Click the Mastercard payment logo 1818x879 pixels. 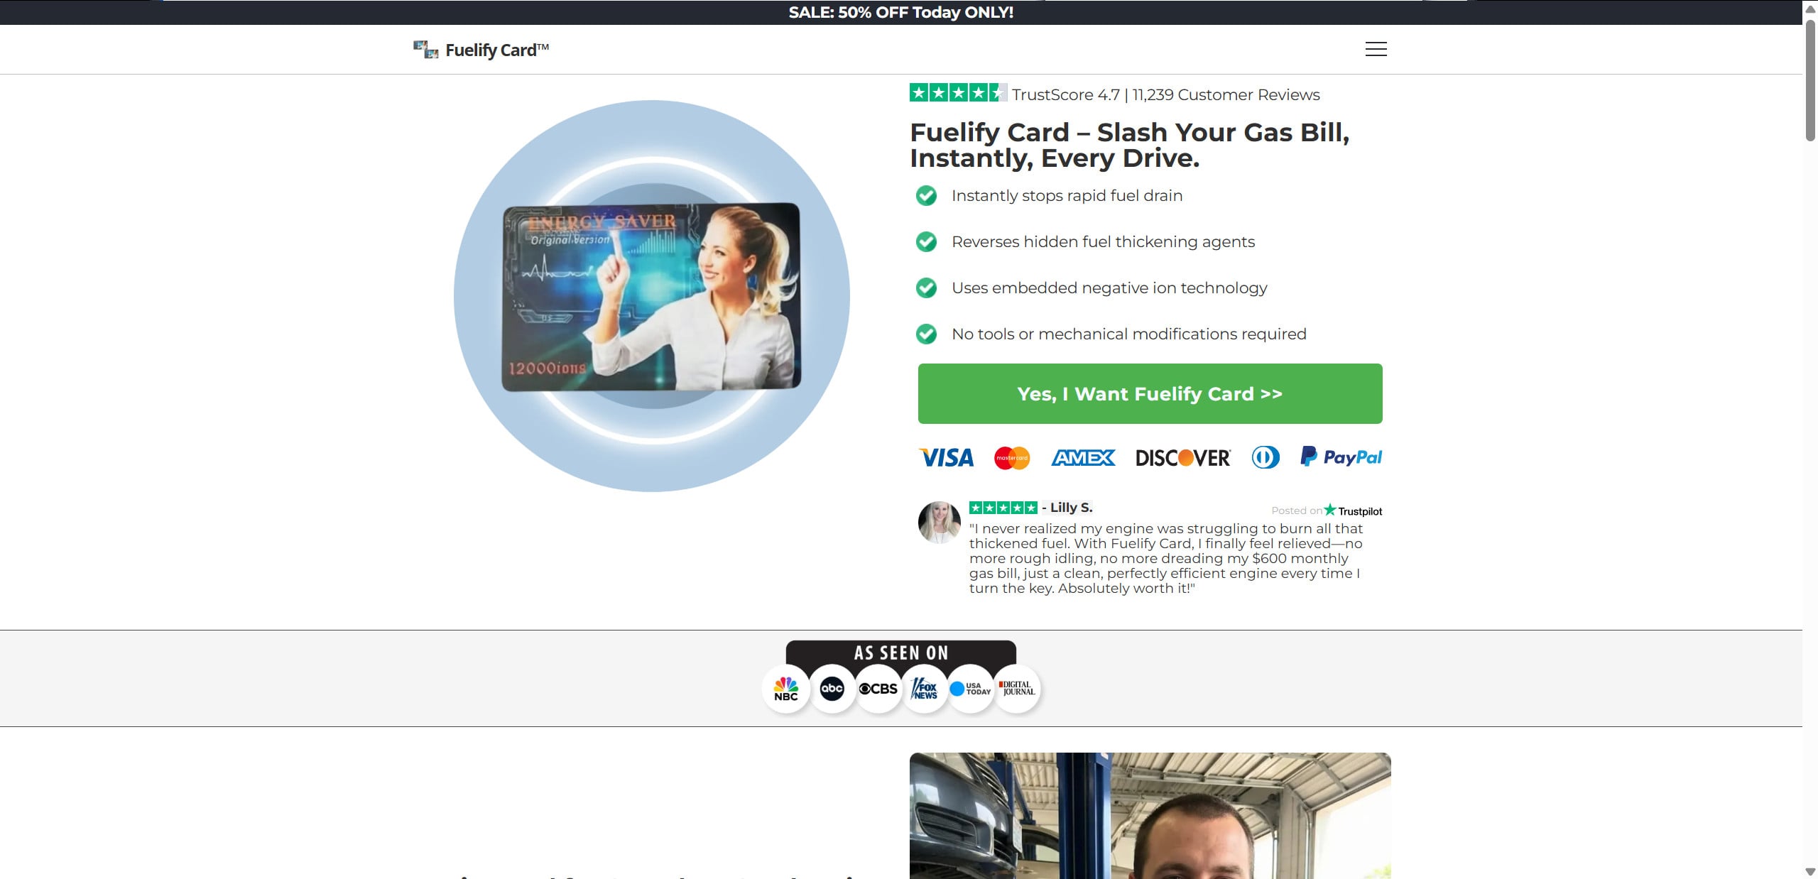pyautogui.click(x=1012, y=457)
